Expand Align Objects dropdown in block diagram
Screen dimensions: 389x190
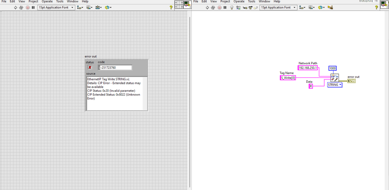[302, 8]
